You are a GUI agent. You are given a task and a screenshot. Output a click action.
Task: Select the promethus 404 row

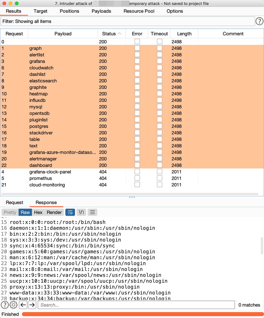pos(132,178)
